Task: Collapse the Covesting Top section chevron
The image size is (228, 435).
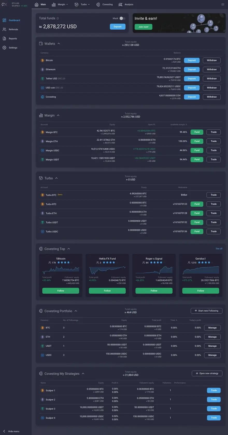Action: point(69,249)
